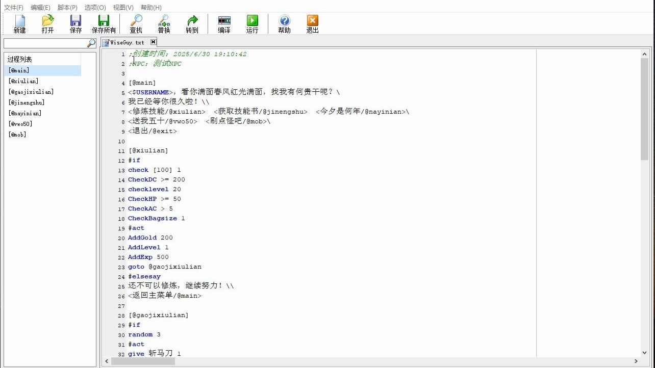This screenshot has height=368, width=655.
Task: Run the script with 运行 icon
Action: click(x=253, y=24)
